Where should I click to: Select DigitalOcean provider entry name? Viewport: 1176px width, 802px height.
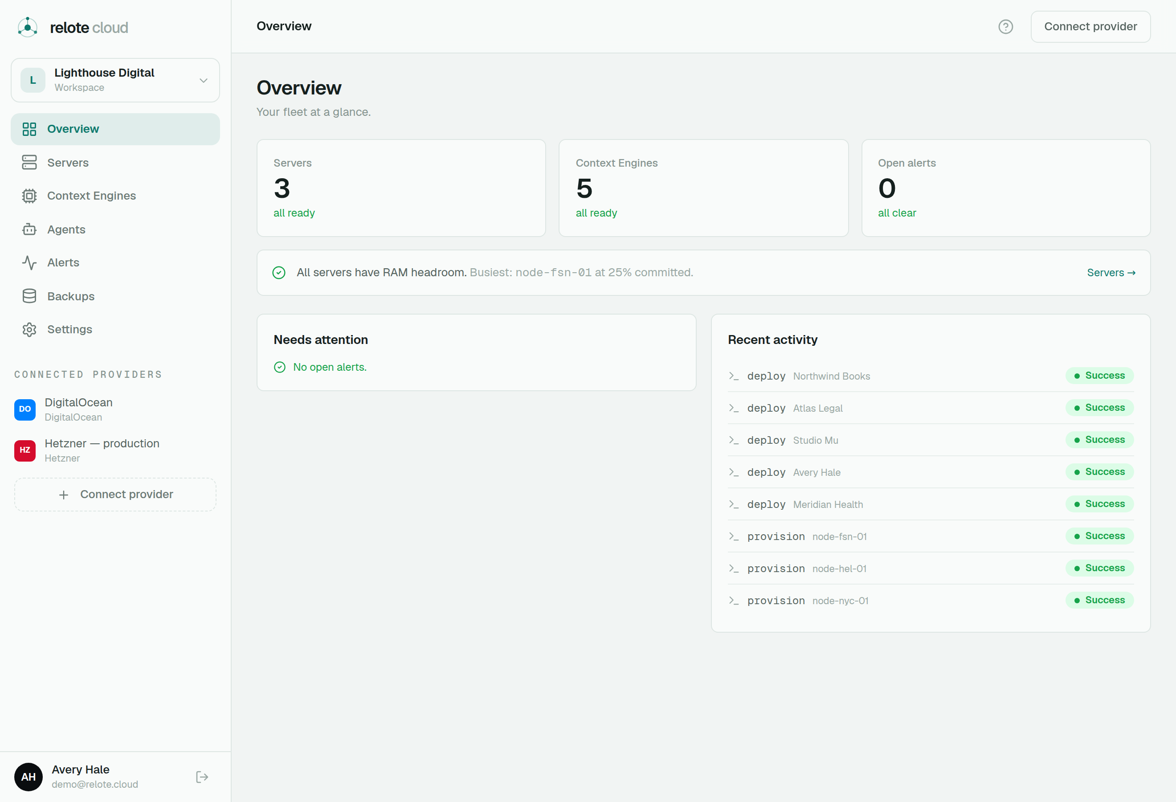[78, 402]
